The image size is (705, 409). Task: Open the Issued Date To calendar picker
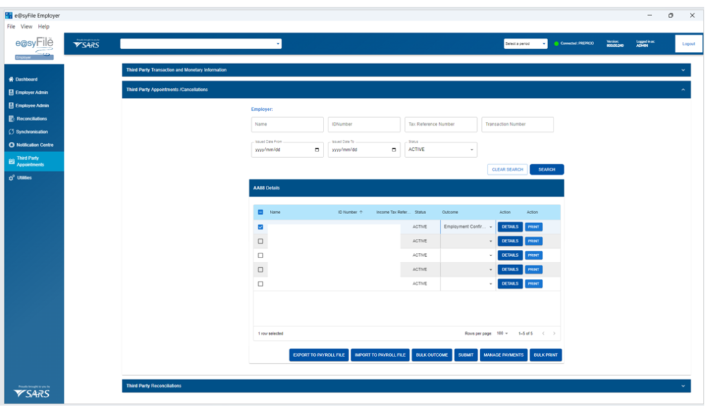tap(394, 149)
